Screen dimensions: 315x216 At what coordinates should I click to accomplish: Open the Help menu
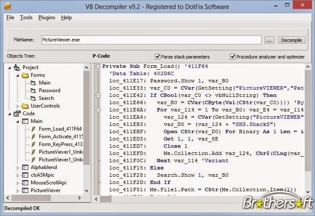pos(67,18)
